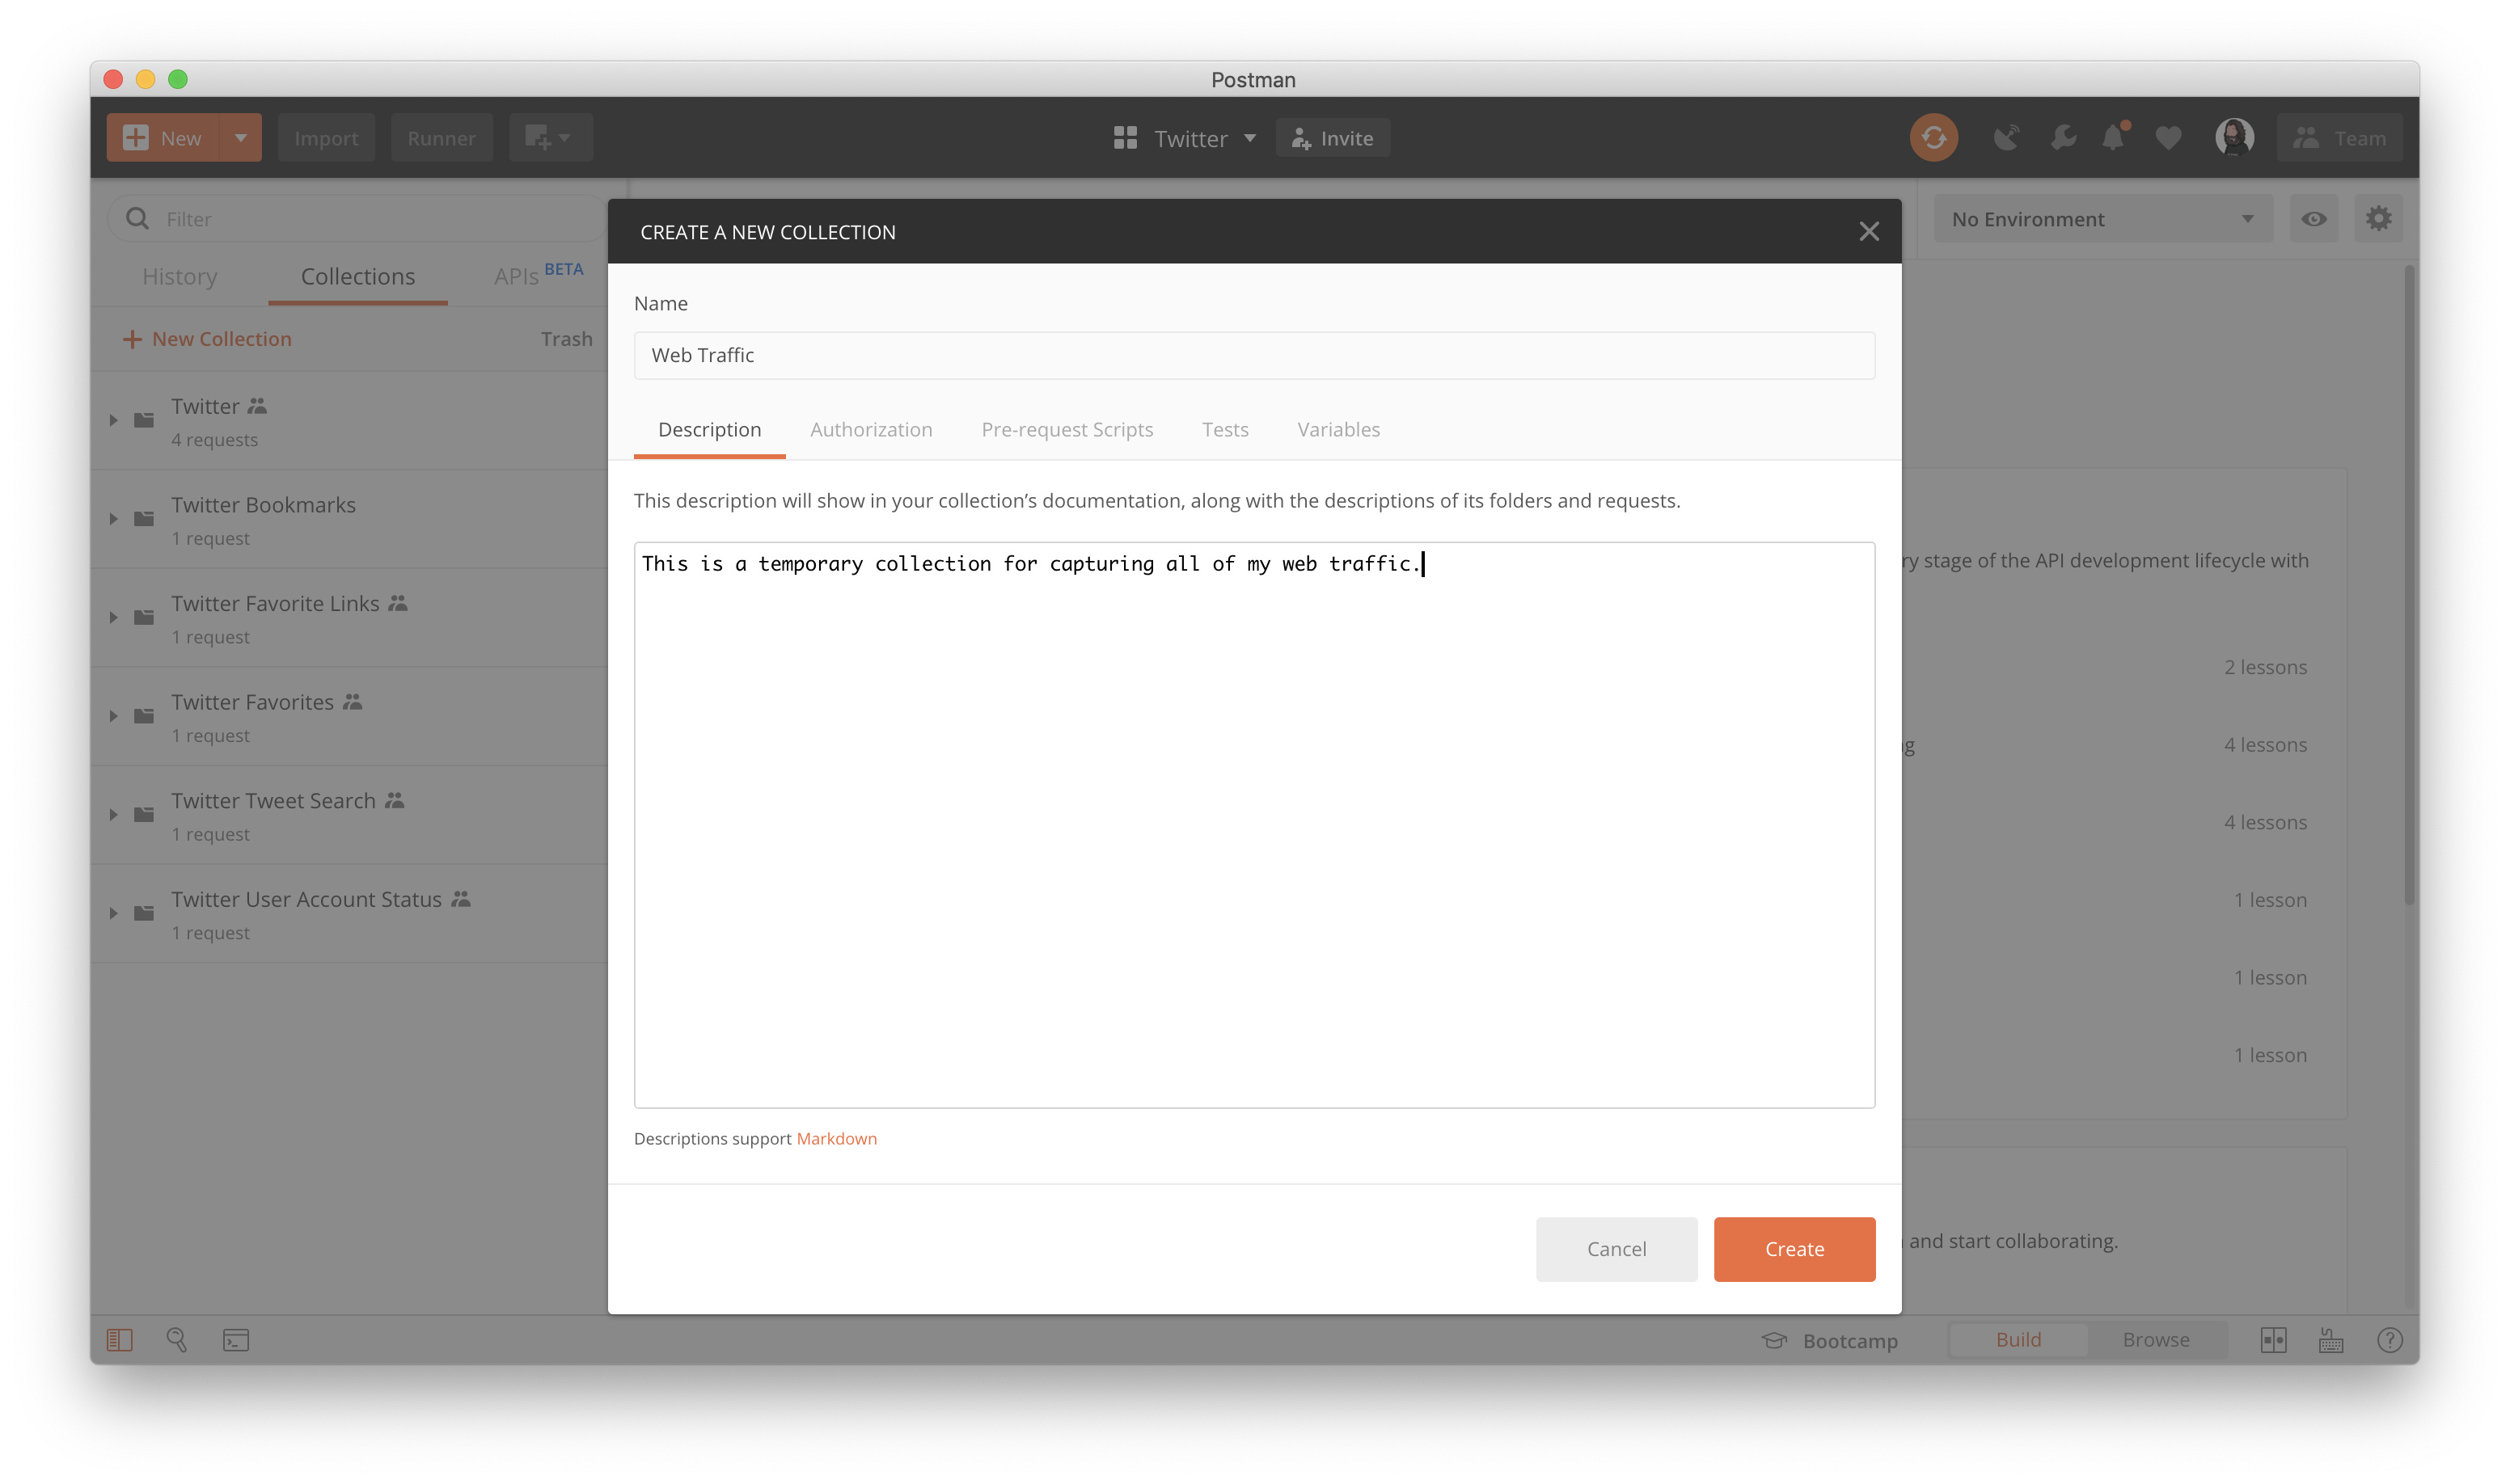Viewport: 2510px width, 1484px height.
Task: Click the '4 requests' text under Twitter
Action: [x=214, y=440]
